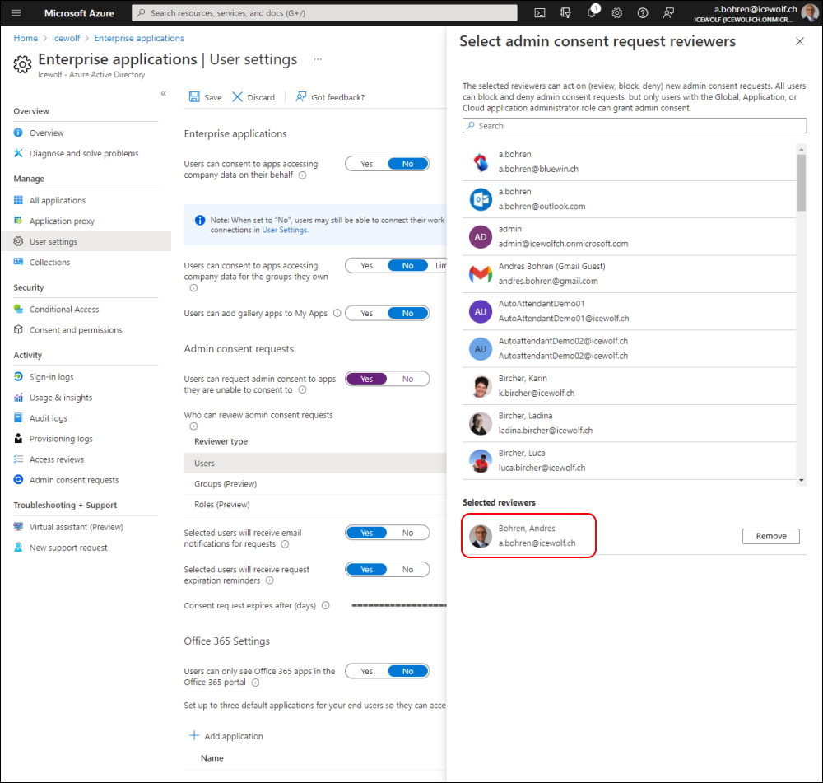
Task: Launch Cloud Shell from the top bar
Action: 540,13
